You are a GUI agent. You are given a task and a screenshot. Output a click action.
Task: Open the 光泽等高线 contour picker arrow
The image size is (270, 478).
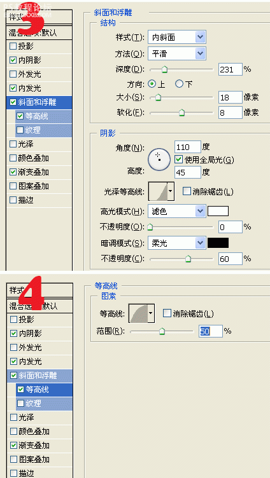[171, 191]
